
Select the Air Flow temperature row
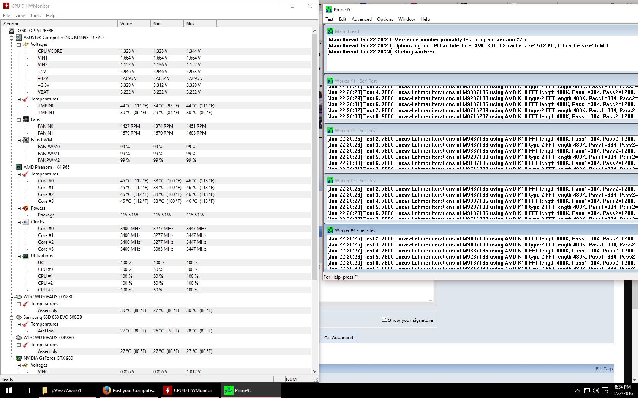pyautogui.click(x=156, y=331)
